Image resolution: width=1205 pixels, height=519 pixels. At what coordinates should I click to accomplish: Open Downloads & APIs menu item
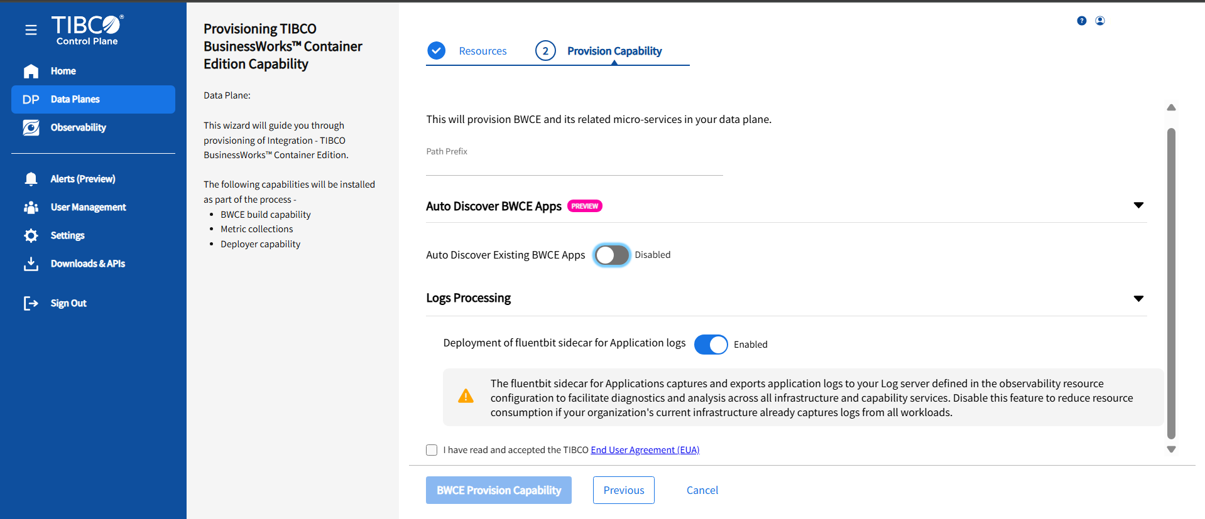coord(88,264)
